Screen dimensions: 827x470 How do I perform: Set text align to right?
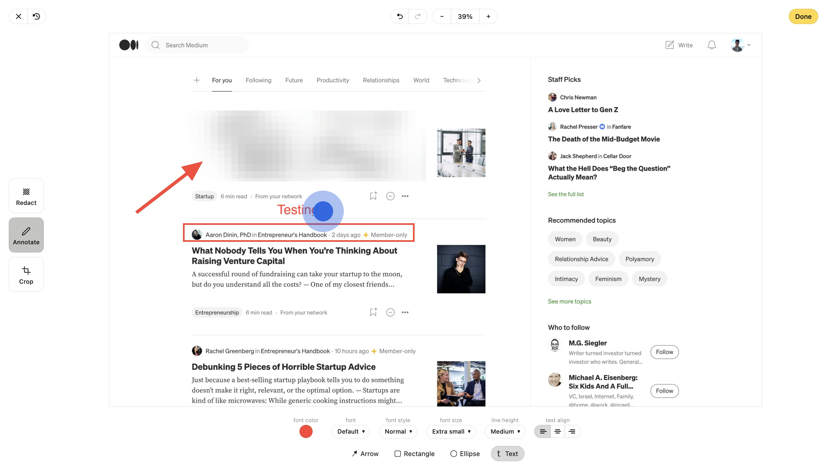pos(572,432)
